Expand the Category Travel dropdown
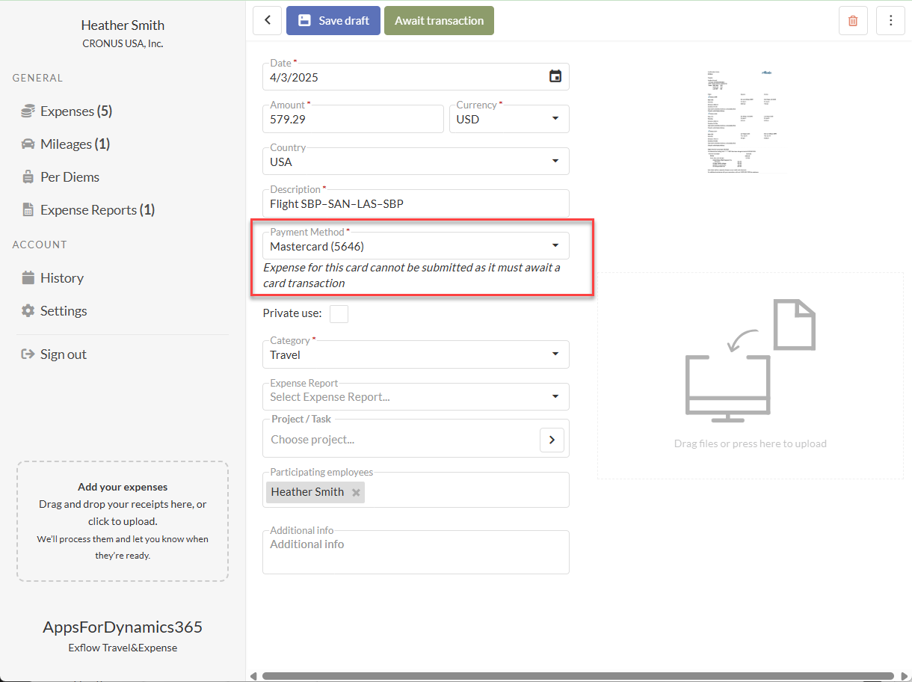 tap(555, 354)
